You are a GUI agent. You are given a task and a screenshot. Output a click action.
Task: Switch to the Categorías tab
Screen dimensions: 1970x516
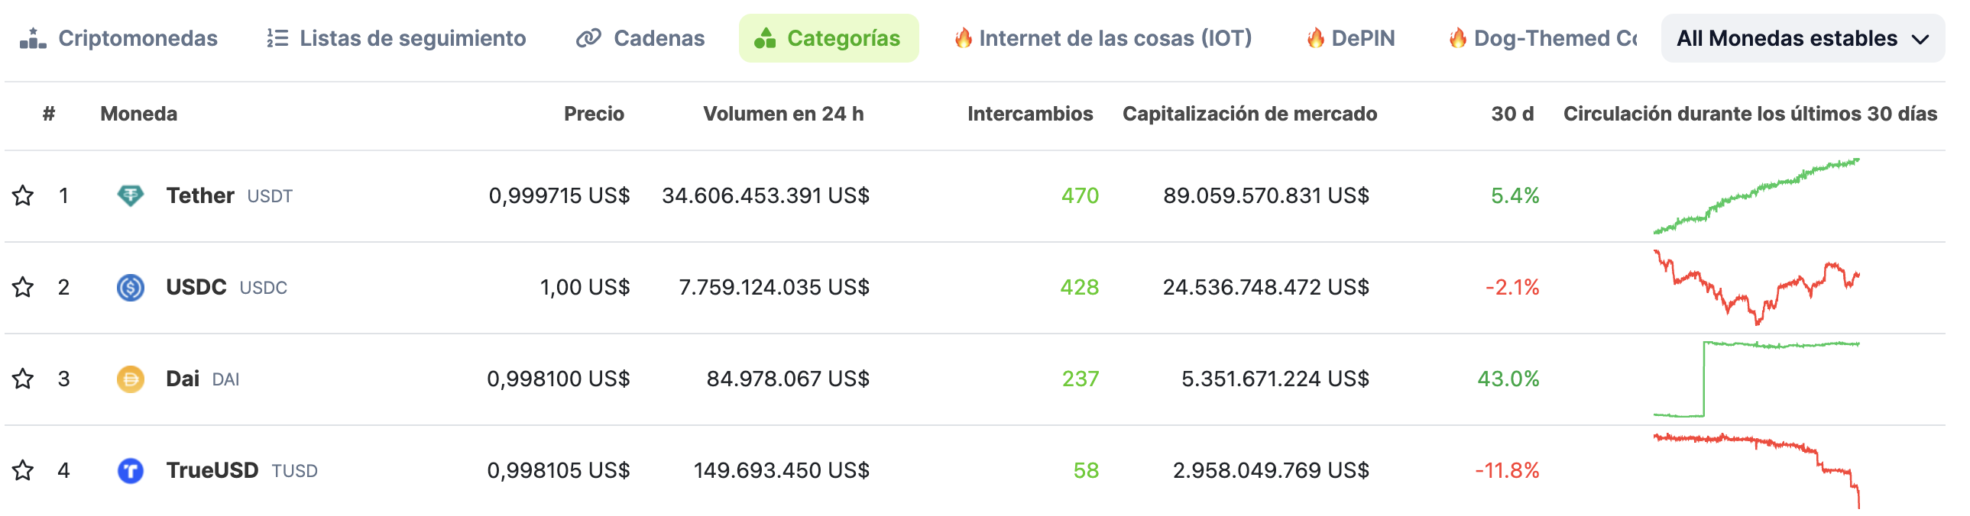[828, 38]
